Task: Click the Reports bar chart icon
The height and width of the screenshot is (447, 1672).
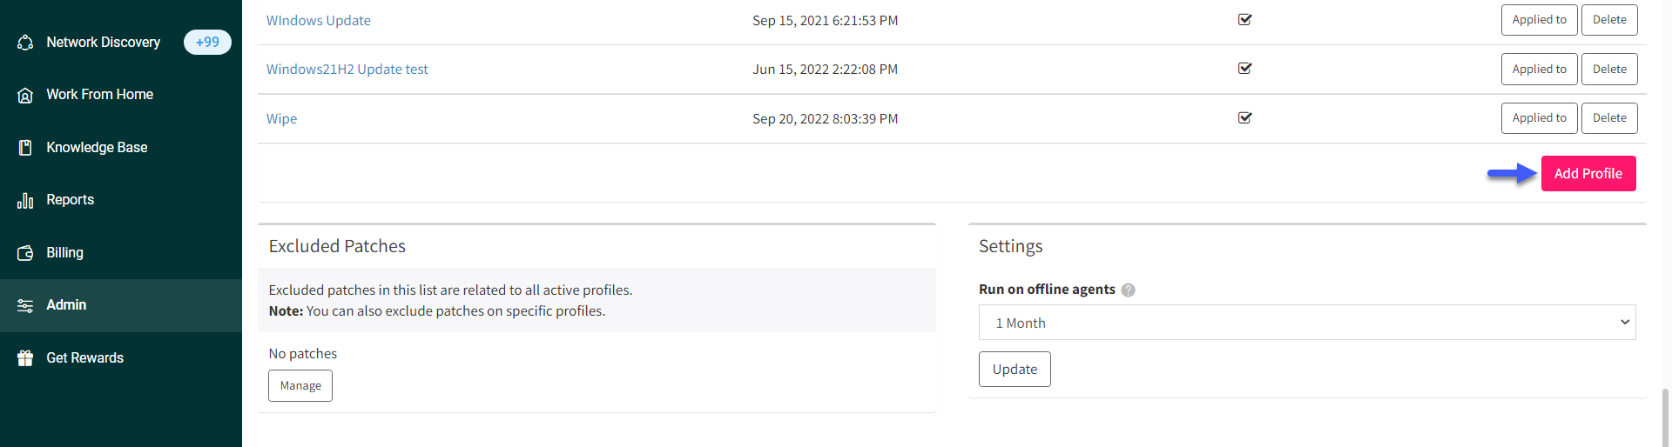Action: pos(25,201)
